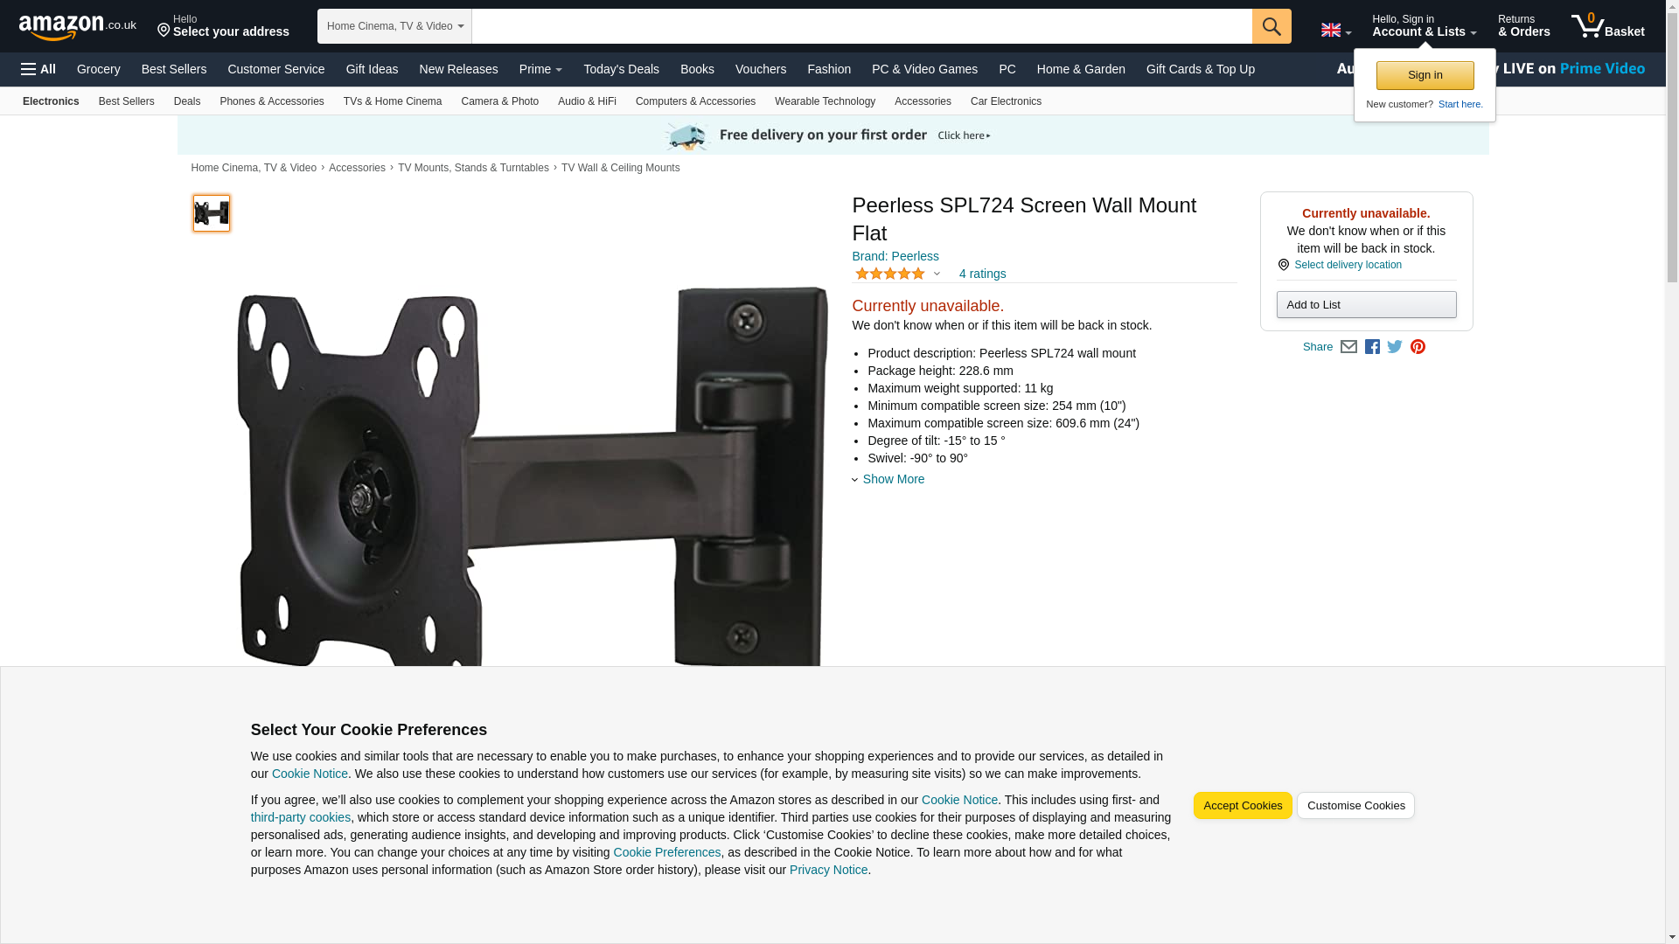Screen dimensions: 1679x944
Task: Accept Cookies in the banner
Action: pos(1242,805)
